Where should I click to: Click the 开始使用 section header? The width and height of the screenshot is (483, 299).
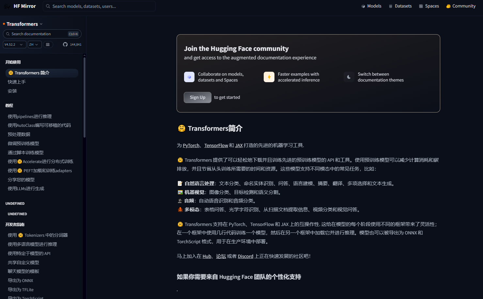click(x=13, y=62)
